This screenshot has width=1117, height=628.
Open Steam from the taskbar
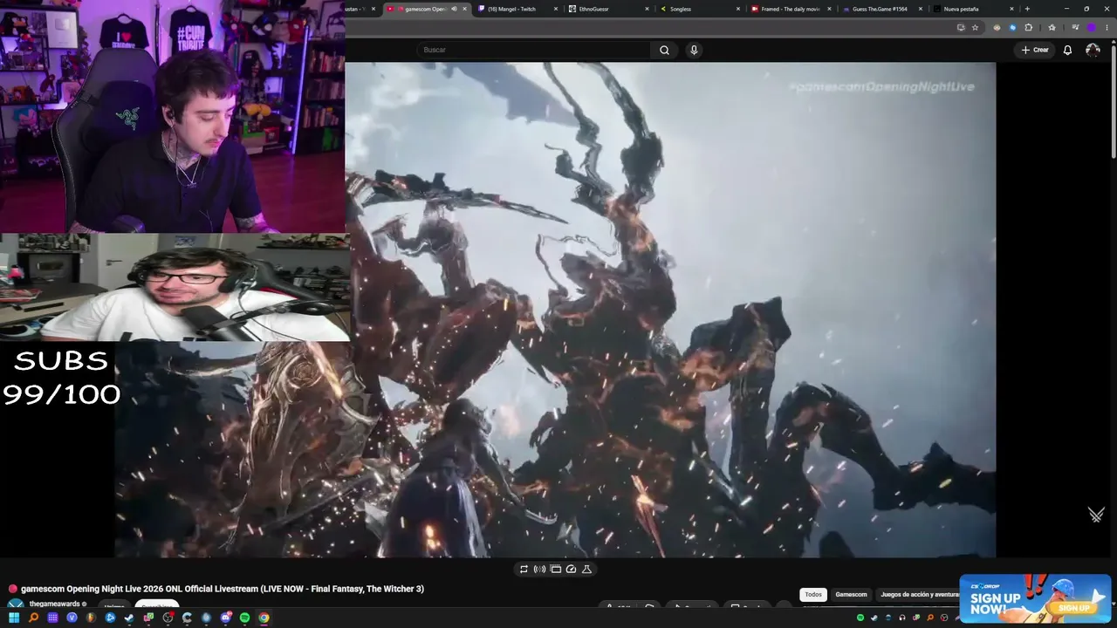[129, 618]
